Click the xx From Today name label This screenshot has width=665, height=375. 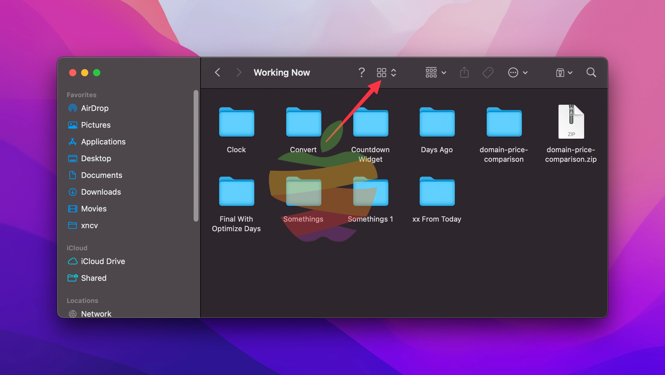pyautogui.click(x=437, y=219)
